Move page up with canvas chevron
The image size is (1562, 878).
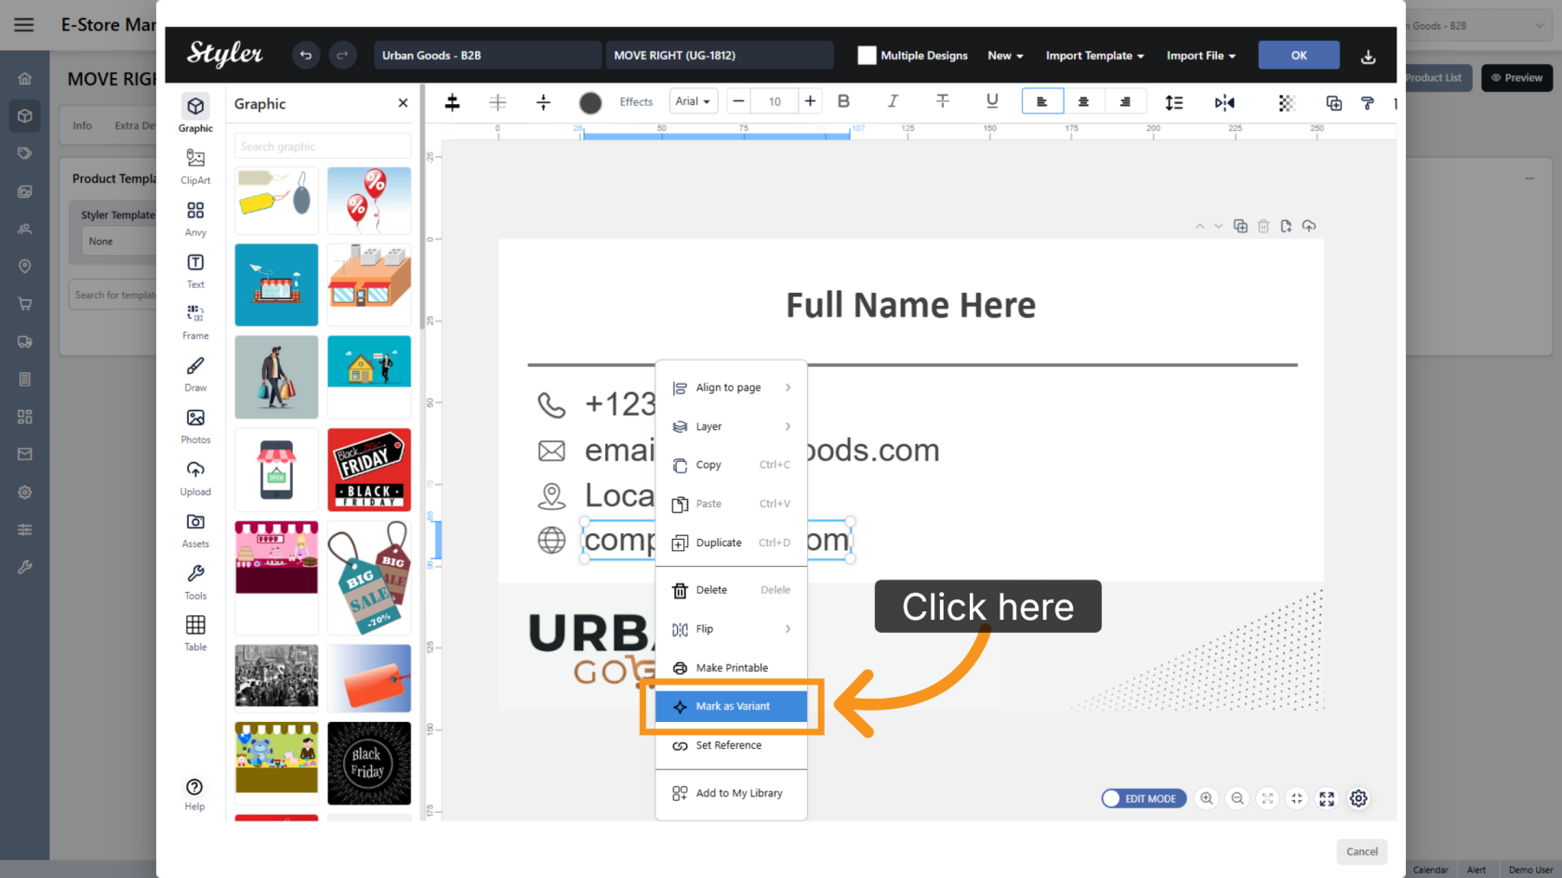(x=1199, y=226)
